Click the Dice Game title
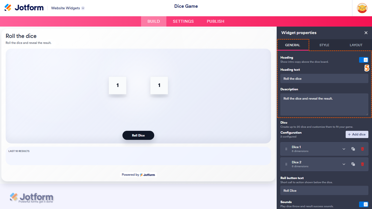 click(x=186, y=6)
